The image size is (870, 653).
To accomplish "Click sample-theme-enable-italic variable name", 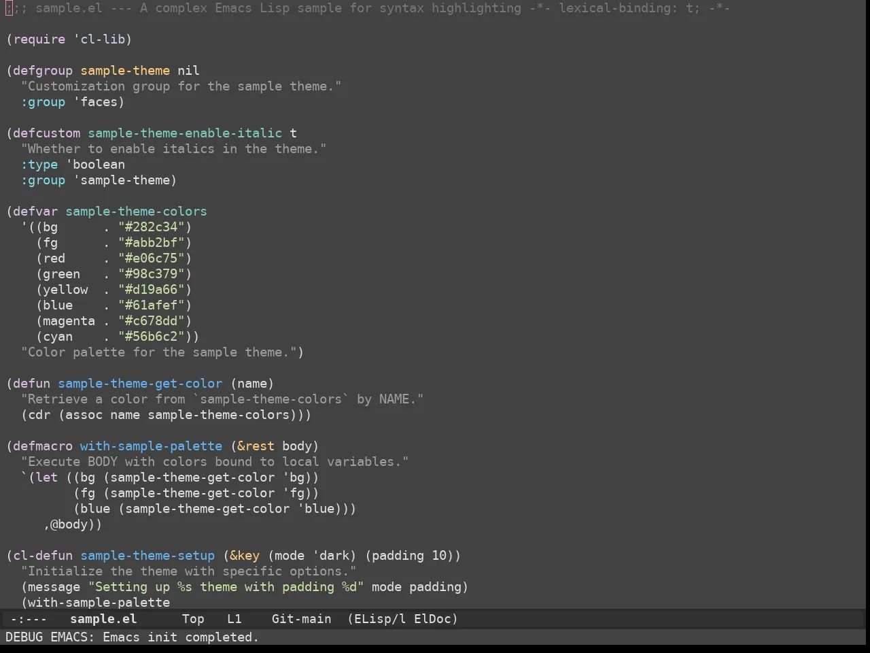I will click(x=185, y=133).
